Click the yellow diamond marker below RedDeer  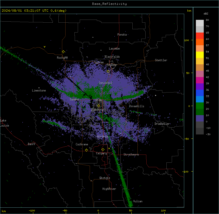(x=108, y=71)
